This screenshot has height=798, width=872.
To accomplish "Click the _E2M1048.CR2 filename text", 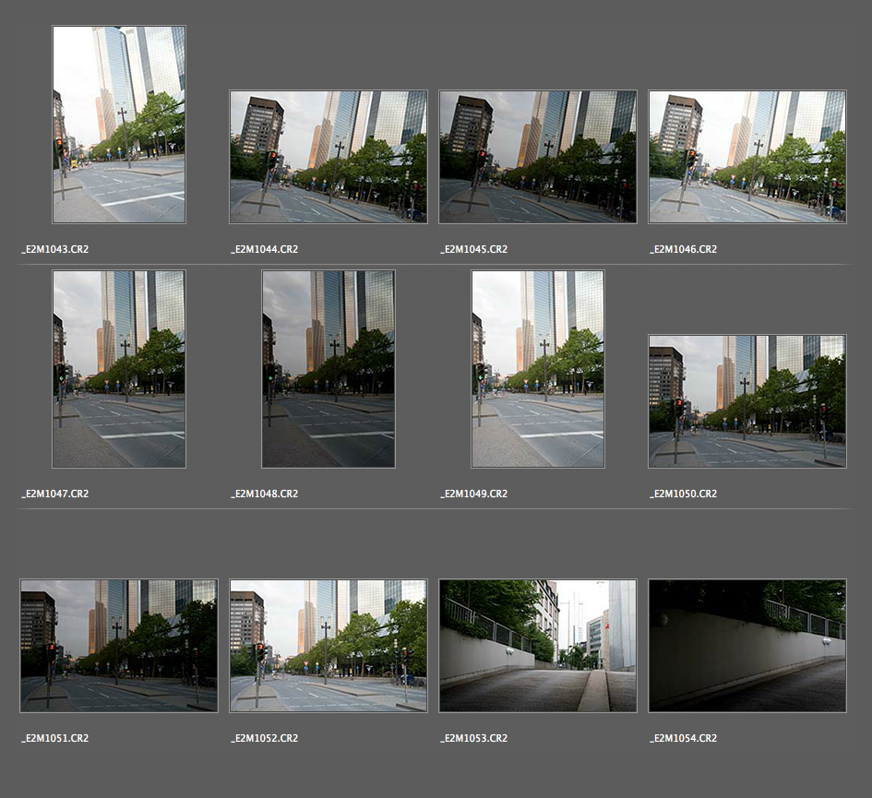I will 265,494.
